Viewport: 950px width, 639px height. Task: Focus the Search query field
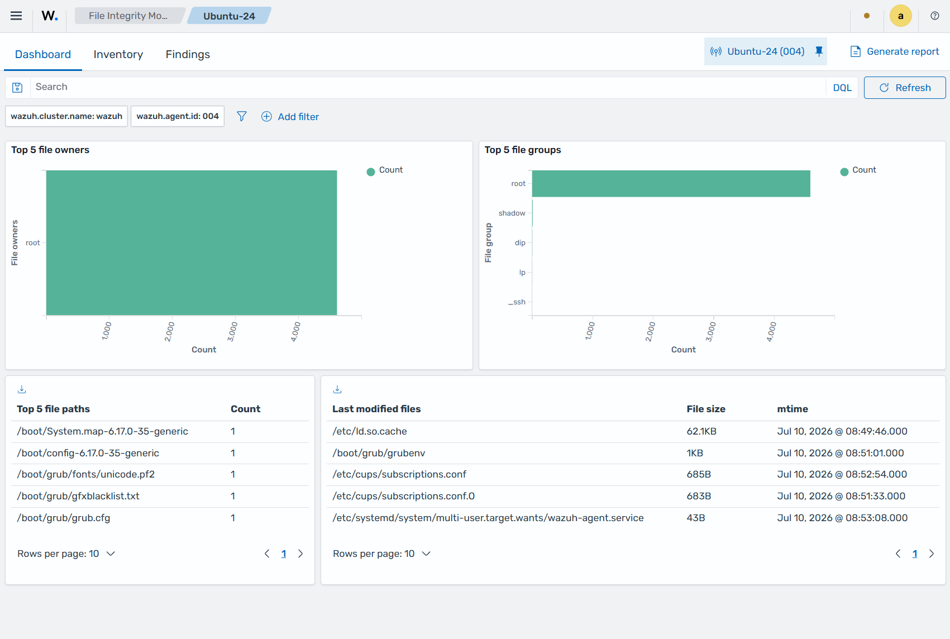[x=427, y=87]
